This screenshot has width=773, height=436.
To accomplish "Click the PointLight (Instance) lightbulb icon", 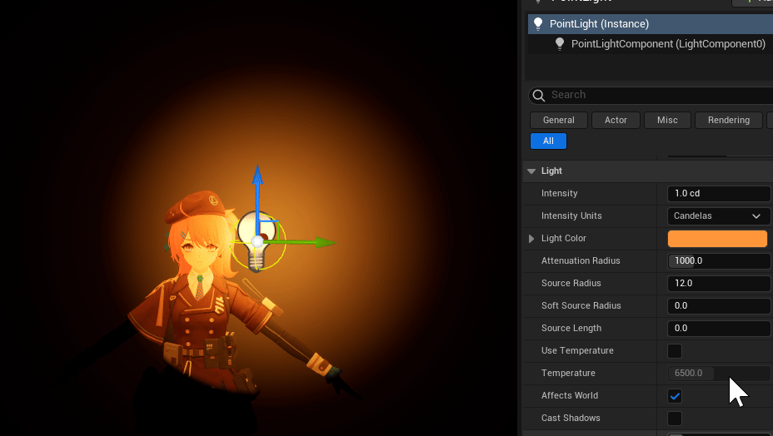I will (x=538, y=23).
